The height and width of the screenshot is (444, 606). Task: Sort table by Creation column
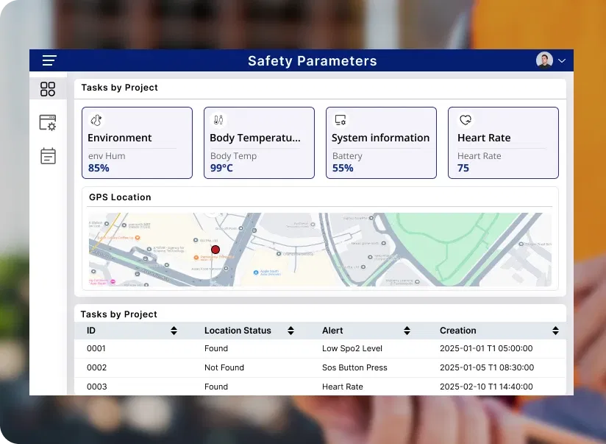tap(555, 331)
